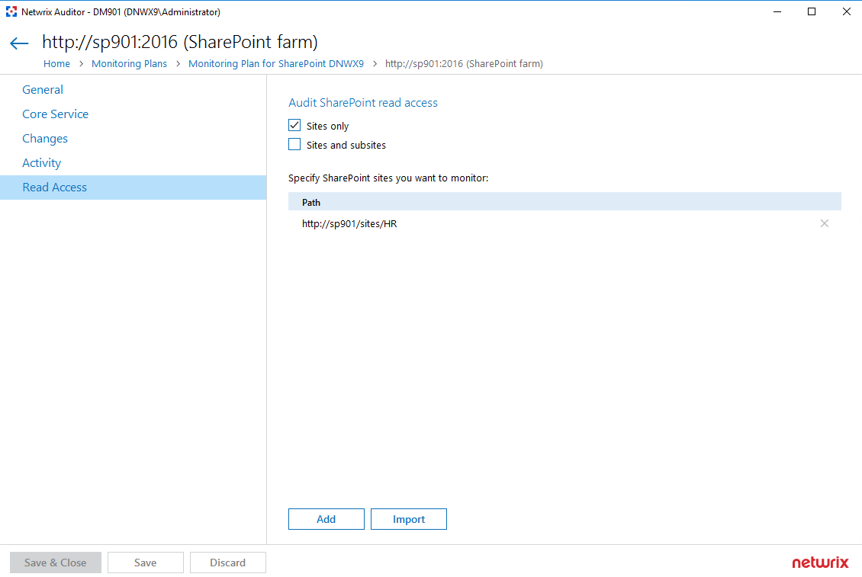862x577 pixels.
Task: Click the back arrow icon
Action: coord(19,43)
